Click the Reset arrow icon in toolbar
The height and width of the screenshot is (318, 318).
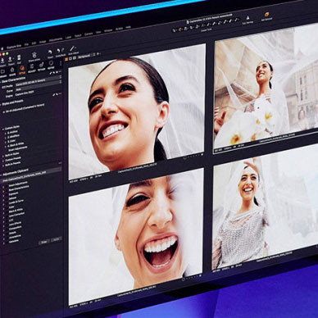[x=50, y=52]
